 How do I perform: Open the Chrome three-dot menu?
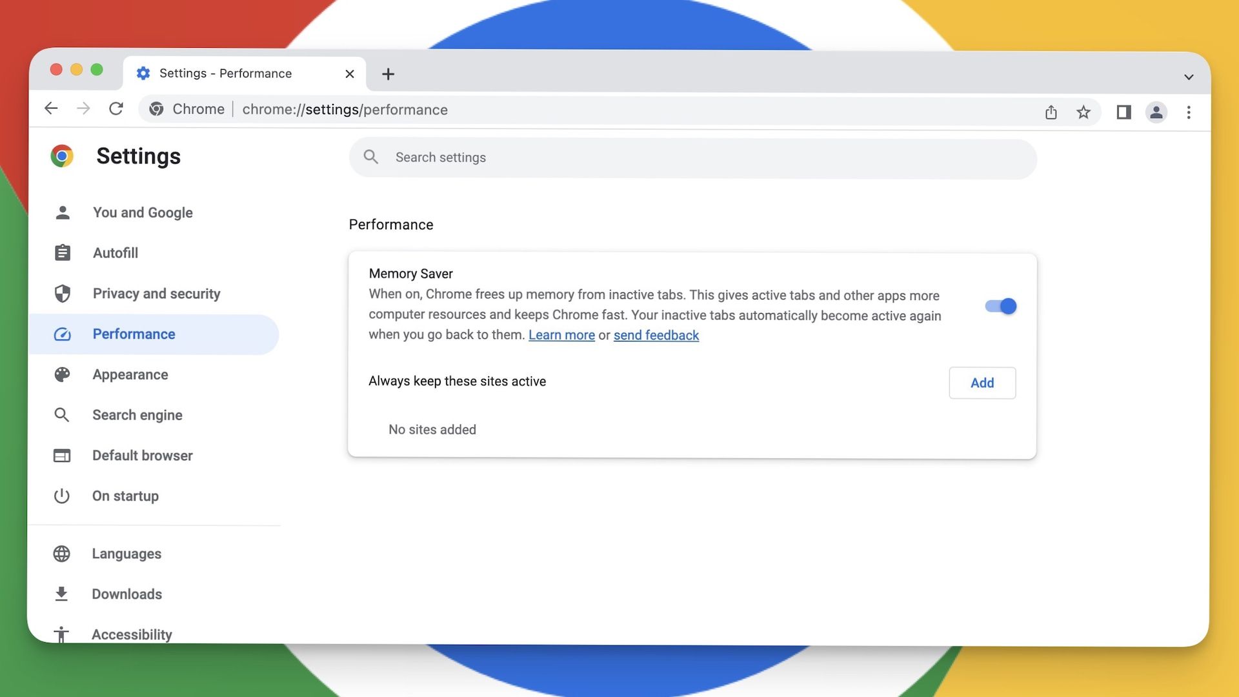pyautogui.click(x=1189, y=112)
